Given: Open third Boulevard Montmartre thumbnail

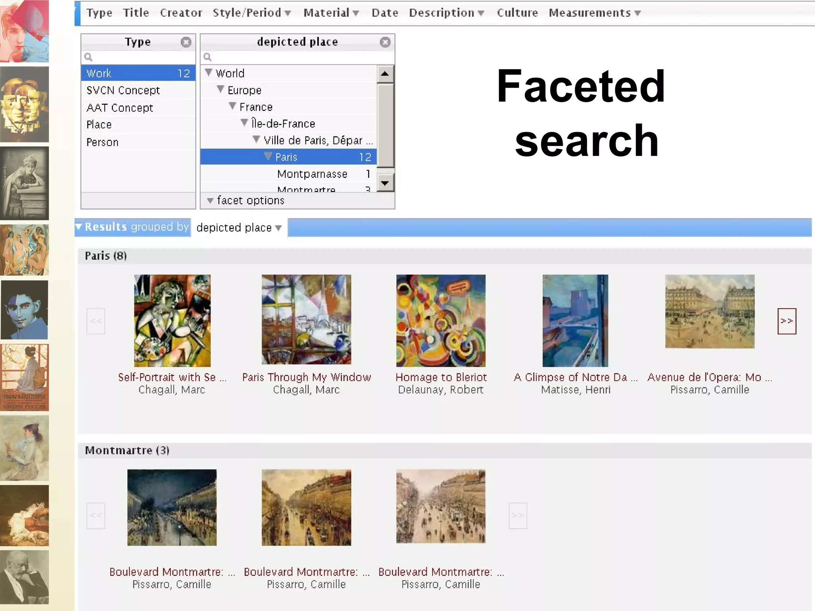Looking at the screenshot, I should pyautogui.click(x=441, y=506).
